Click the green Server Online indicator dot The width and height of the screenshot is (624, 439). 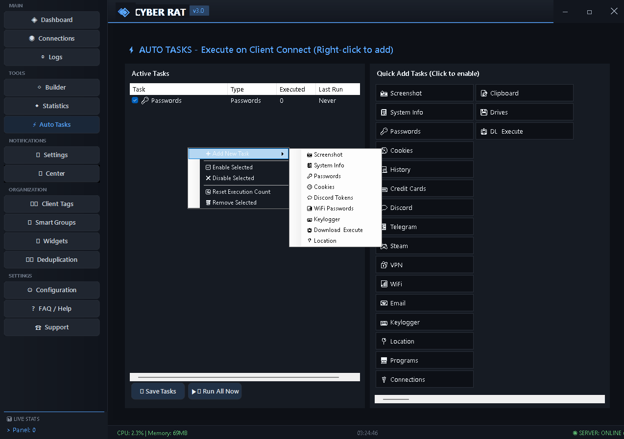(x=575, y=433)
